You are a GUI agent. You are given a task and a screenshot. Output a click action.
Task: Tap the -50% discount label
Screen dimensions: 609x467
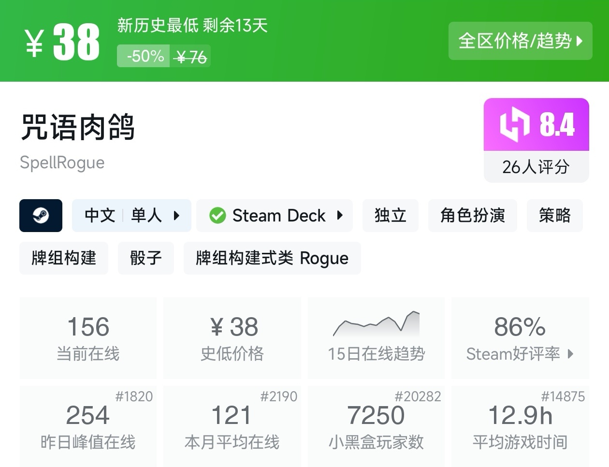(143, 56)
